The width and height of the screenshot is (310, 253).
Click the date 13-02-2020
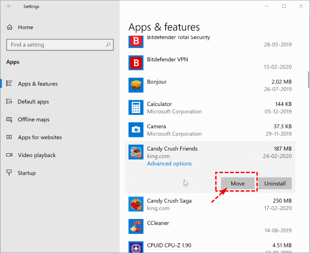pyautogui.click(x=278, y=67)
